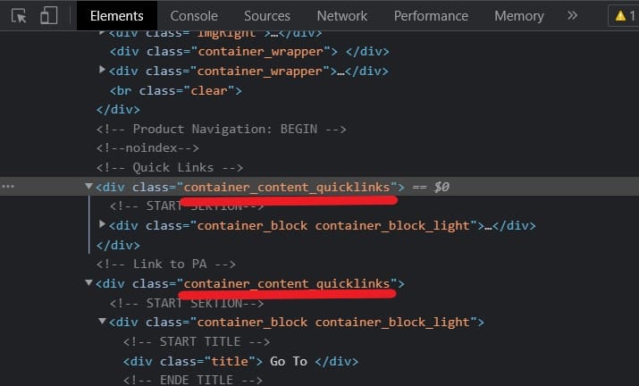Expand the collapsed container_wrapper div
Image resolution: width=639 pixels, height=386 pixels.
pos(102,70)
